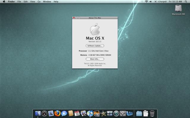Image resolution: width=190 pixels, height=118 pixels.
Task: Click the Software Update... button
Action: click(95, 46)
